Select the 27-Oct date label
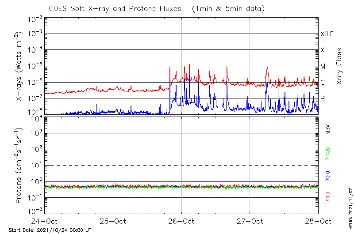Screen dimensions: 354x234 coord(250,221)
